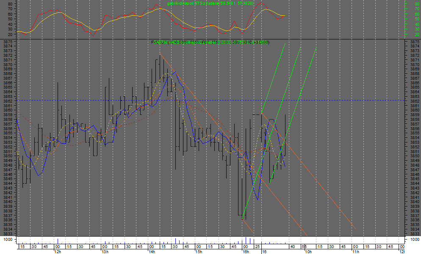Click 3833 on the left price scale
The width and height of the screenshot is (421, 254).
(x=7, y=234)
